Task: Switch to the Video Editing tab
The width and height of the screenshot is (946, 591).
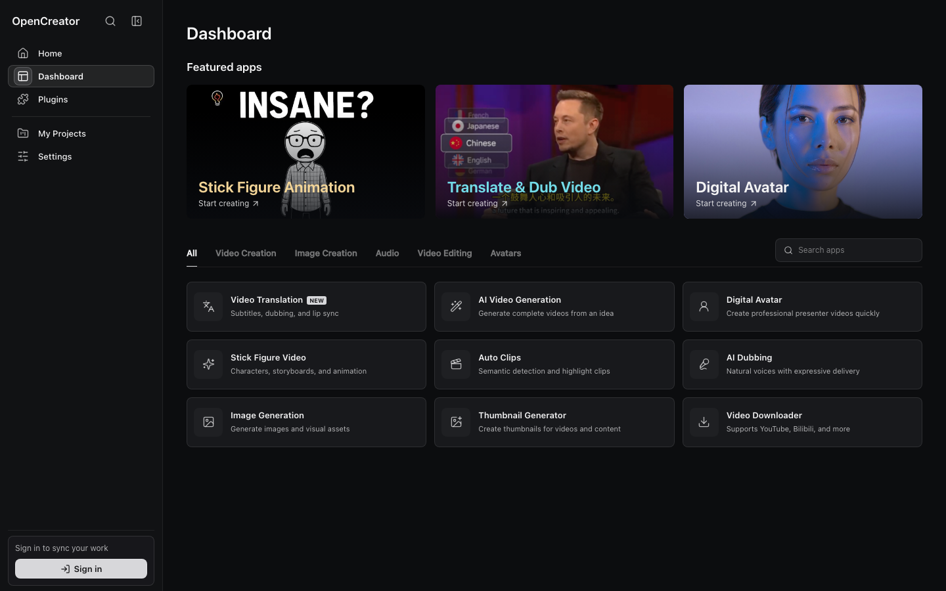Action: click(x=445, y=253)
